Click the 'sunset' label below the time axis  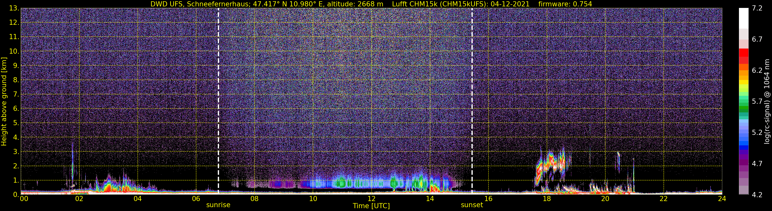point(472,205)
